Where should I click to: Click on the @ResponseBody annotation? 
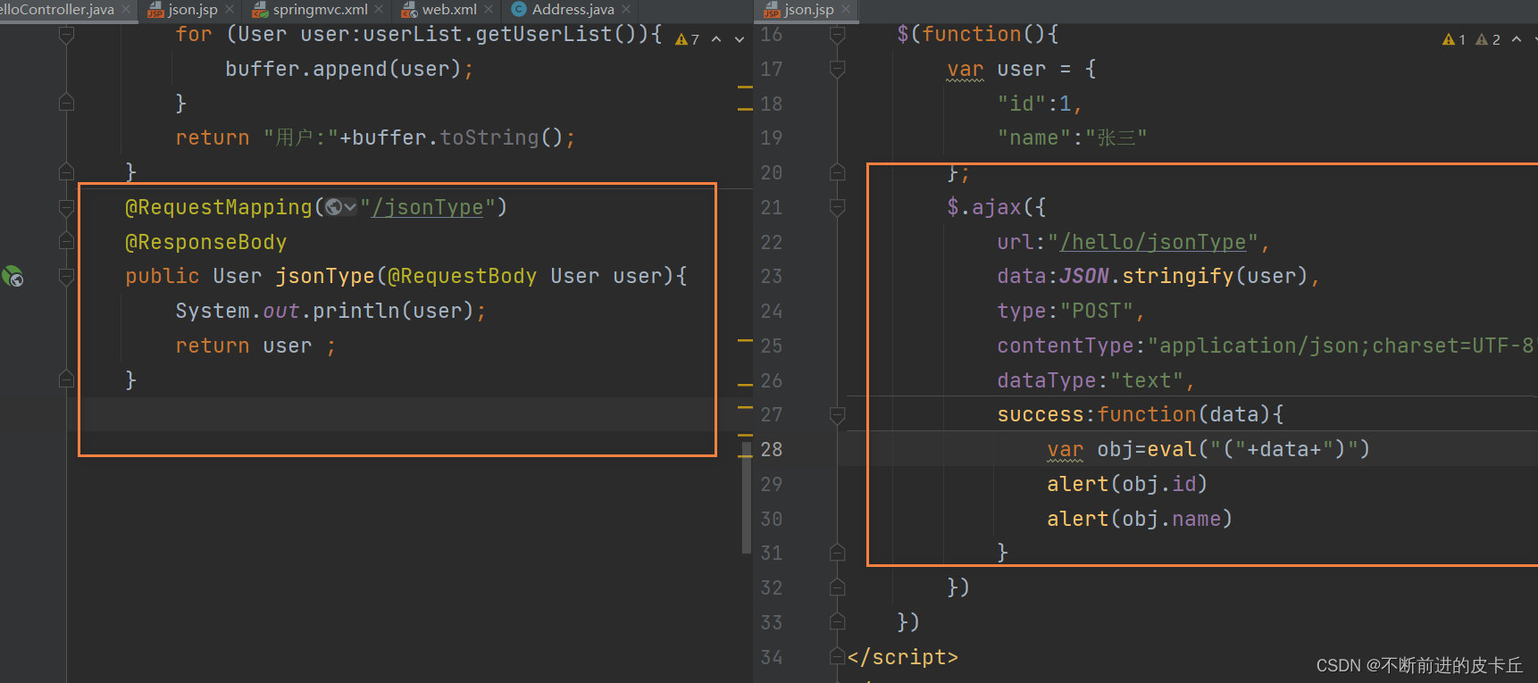coord(205,242)
